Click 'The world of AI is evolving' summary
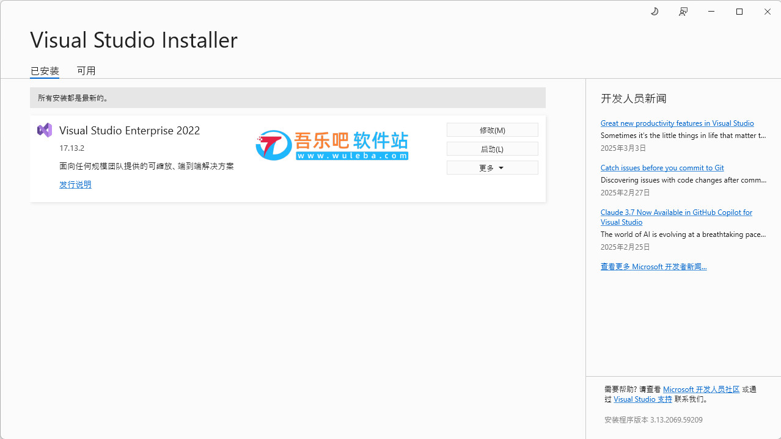The image size is (781, 439). click(x=683, y=234)
